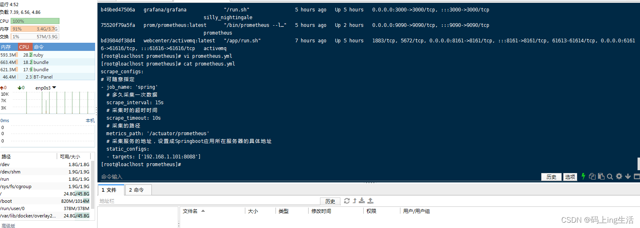Viewport: 640px width, 228px height.
Task: Click the 历史 button beside command input
Action: (551, 177)
